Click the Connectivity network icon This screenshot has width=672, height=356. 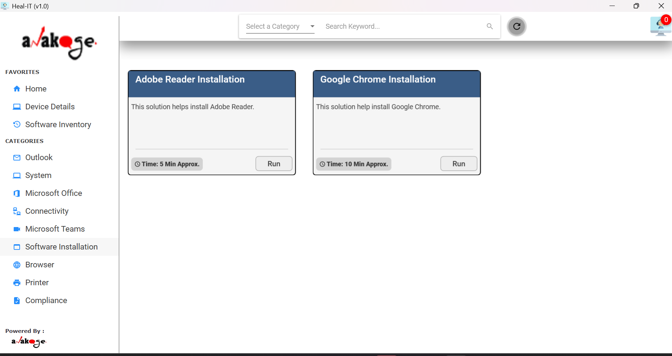click(17, 211)
